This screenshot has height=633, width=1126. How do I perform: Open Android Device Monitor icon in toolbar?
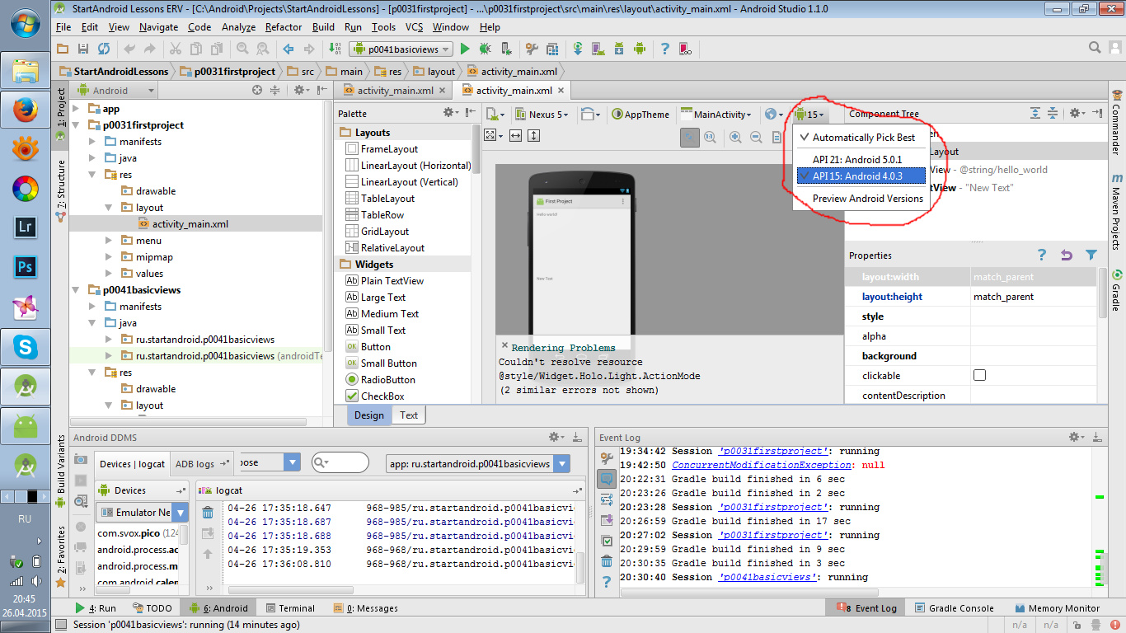[639, 49]
